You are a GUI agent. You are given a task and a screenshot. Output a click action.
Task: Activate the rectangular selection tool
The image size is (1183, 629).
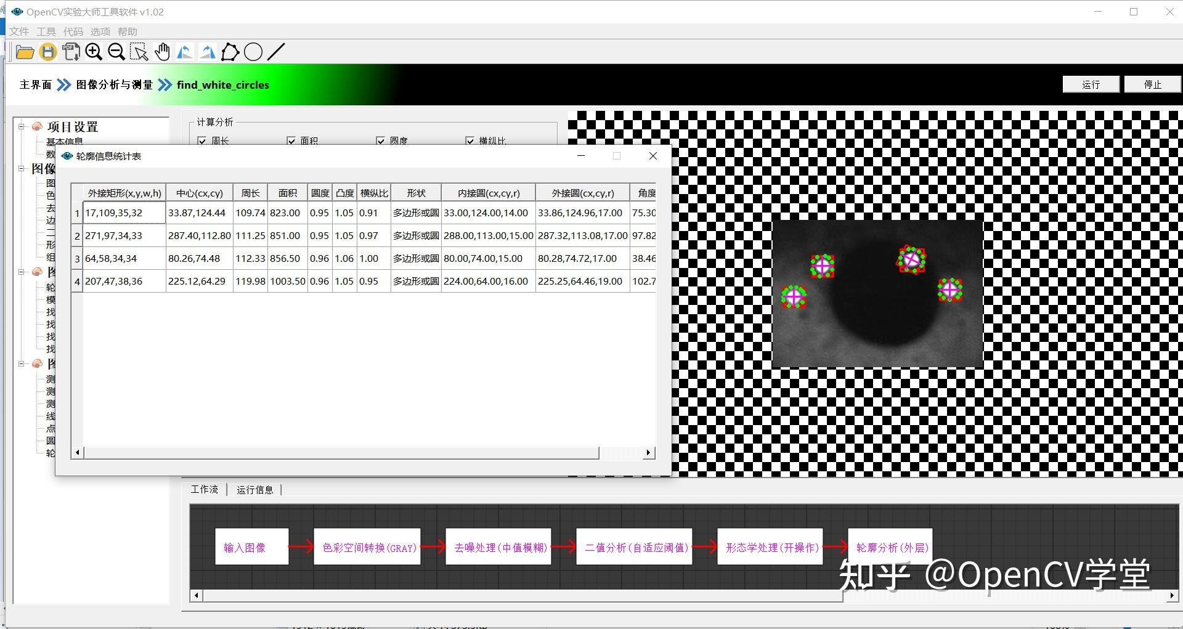pyautogui.click(x=139, y=52)
